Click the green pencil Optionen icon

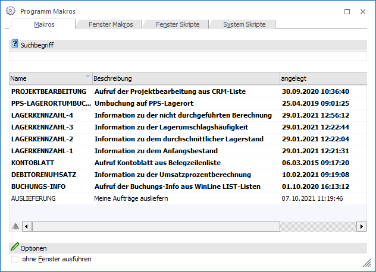click(15, 248)
